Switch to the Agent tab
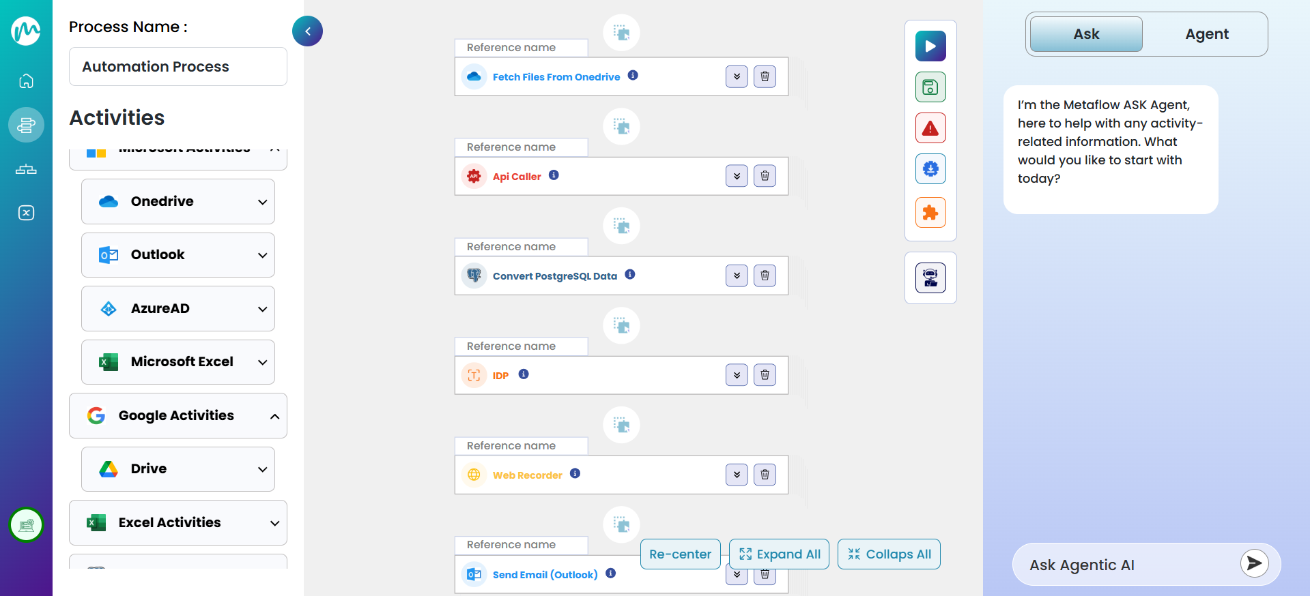The height and width of the screenshot is (596, 1310). [x=1206, y=33]
